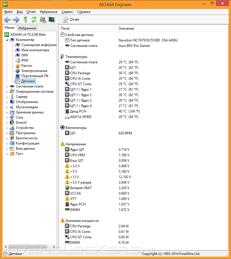
Task: Open the Файл menu
Action: (8, 12)
